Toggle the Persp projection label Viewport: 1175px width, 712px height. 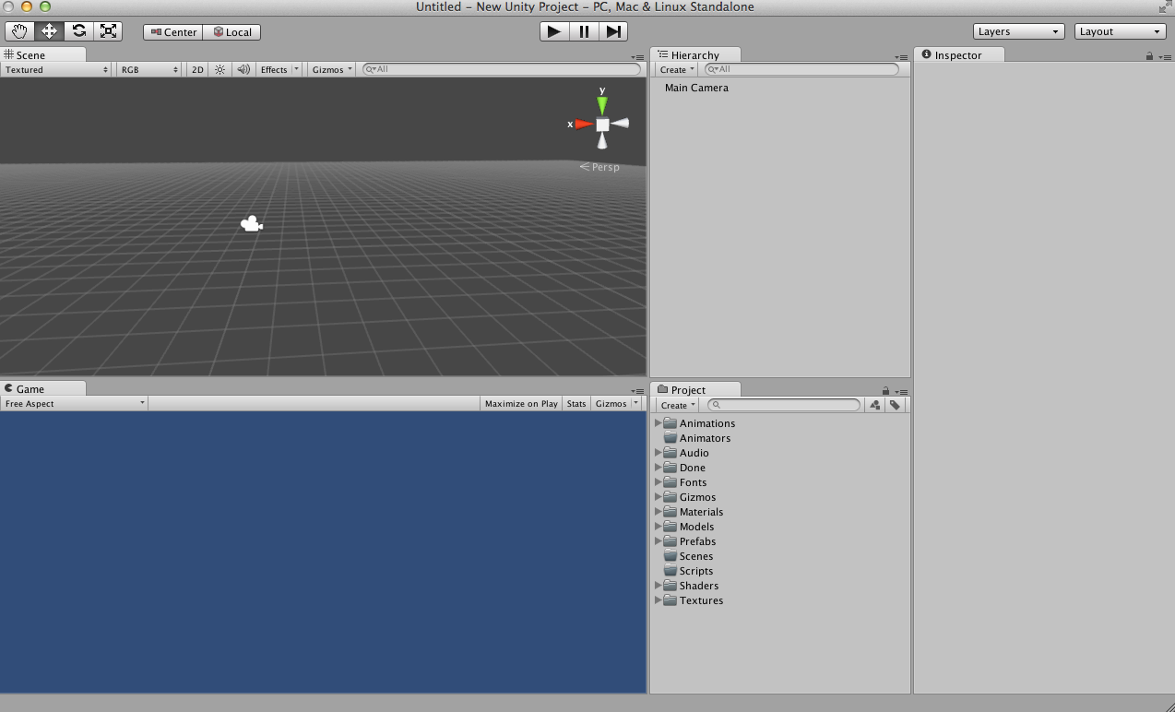coord(599,167)
